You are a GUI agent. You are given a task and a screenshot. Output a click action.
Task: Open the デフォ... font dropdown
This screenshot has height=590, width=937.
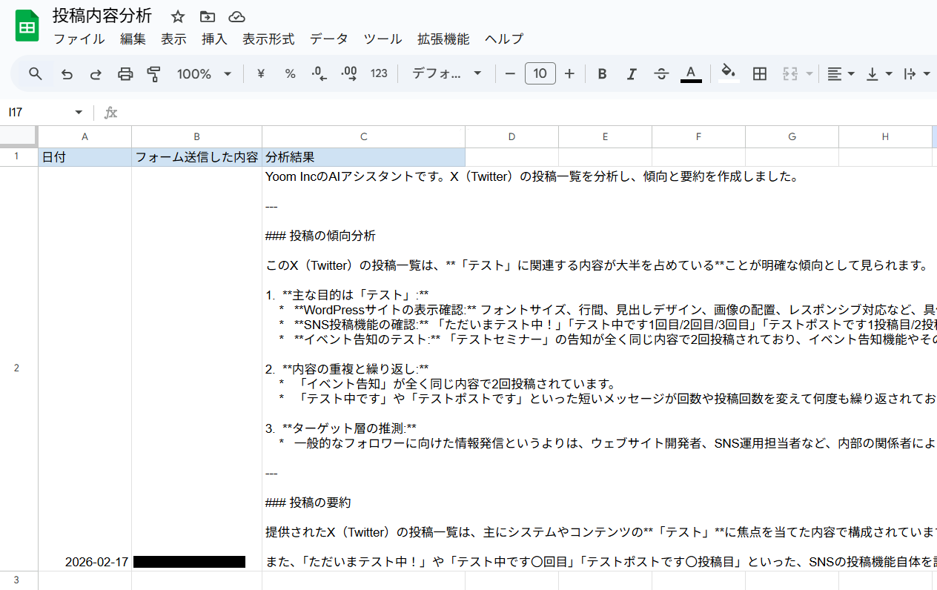(447, 73)
